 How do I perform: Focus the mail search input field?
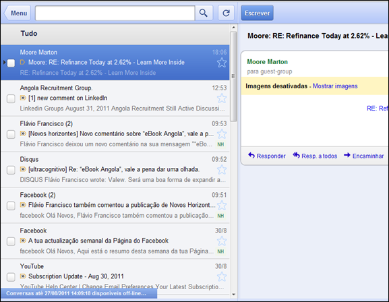(115, 13)
